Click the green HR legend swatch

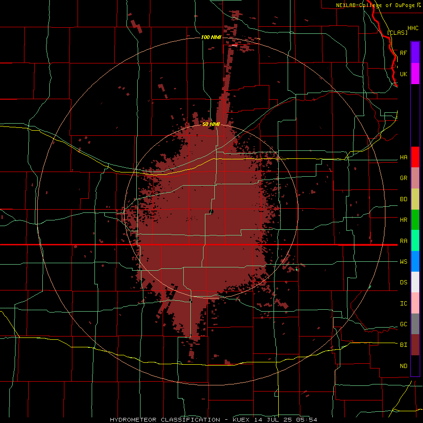pyautogui.click(x=415, y=220)
